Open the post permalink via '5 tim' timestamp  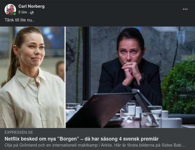[23, 12]
